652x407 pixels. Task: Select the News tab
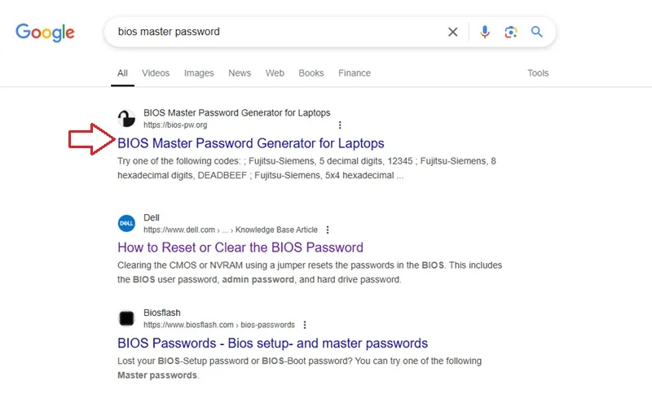pyautogui.click(x=240, y=73)
